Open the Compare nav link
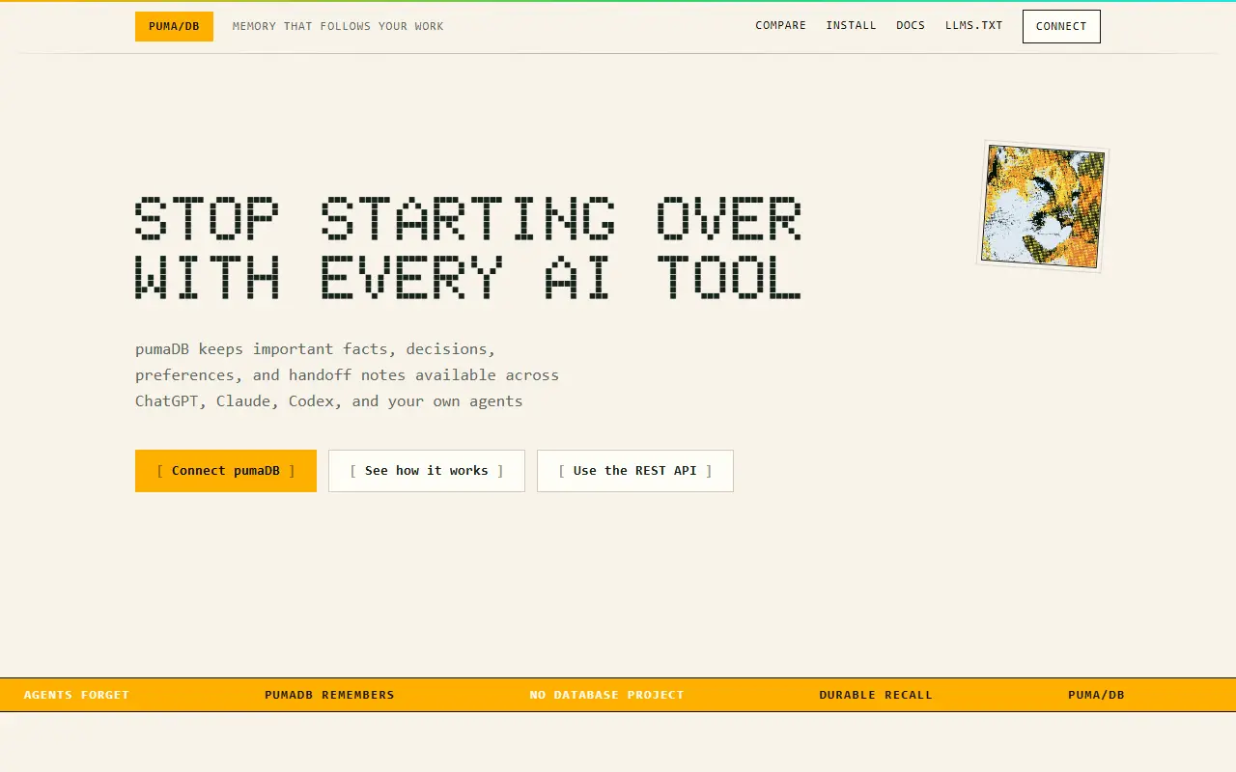This screenshot has height=772, width=1236. (x=780, y=25)
